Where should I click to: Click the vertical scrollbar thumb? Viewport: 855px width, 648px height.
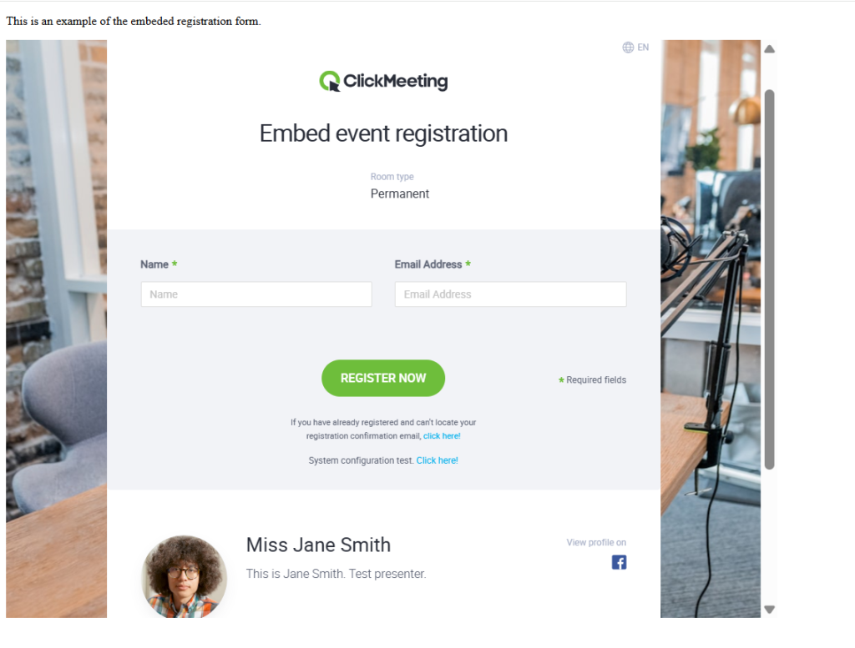coord(769,279)
